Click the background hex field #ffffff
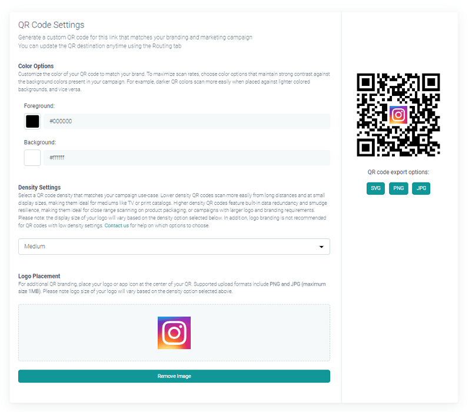The image size is (472, 412). pos(187,158)
